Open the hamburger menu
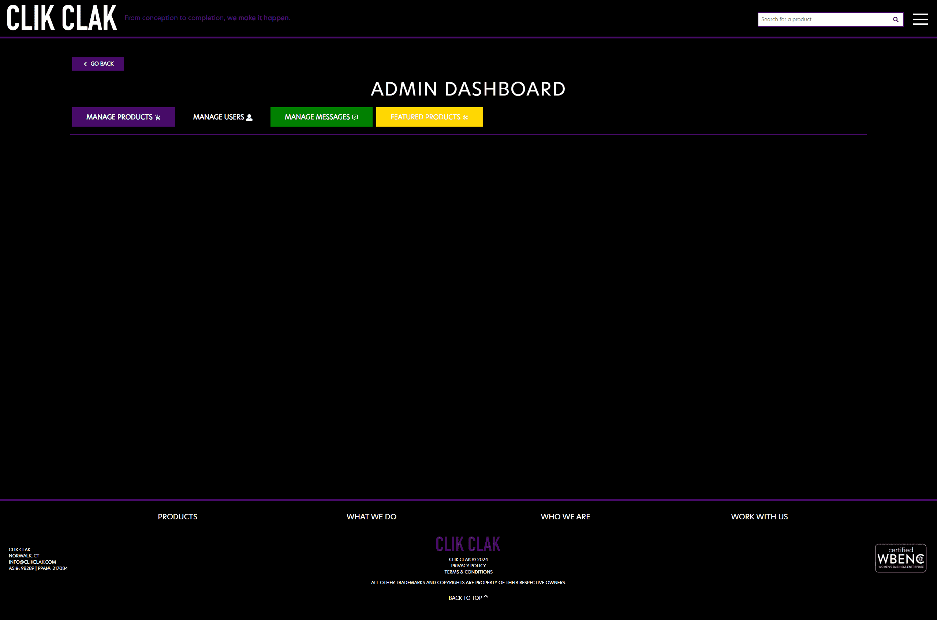937x620 pixels. tap(920, 19)
